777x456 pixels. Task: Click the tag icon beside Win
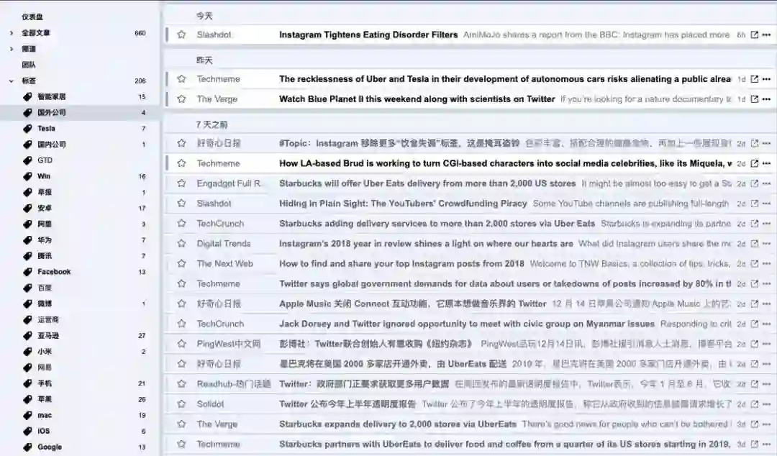pyautogui.click(x=28, y=176)
